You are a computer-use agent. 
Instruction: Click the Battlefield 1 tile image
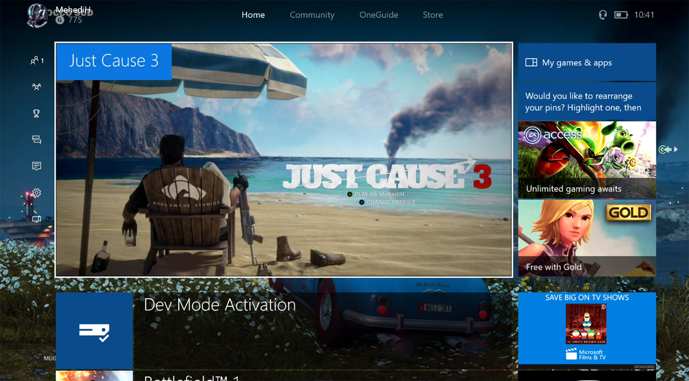coord(94,376)
